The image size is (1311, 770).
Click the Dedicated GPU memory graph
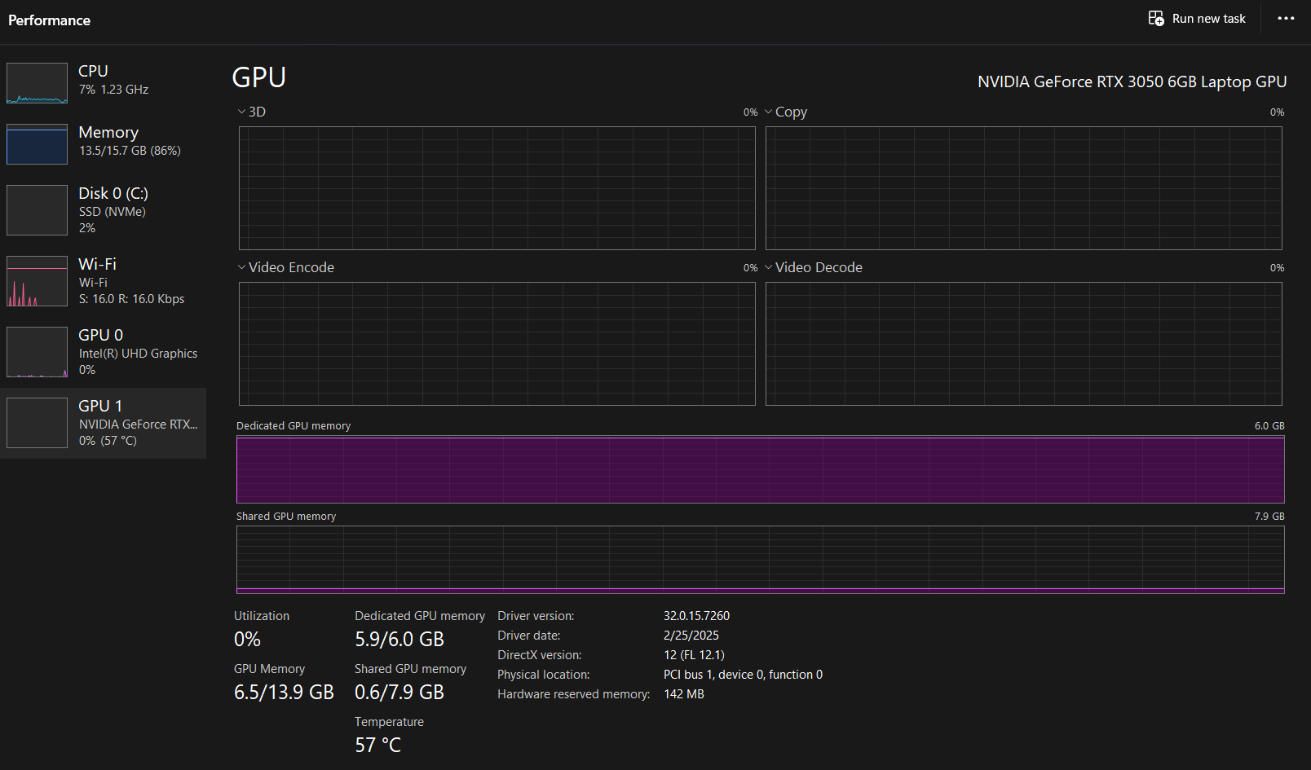pyautogui.click(x=760, y=469)
